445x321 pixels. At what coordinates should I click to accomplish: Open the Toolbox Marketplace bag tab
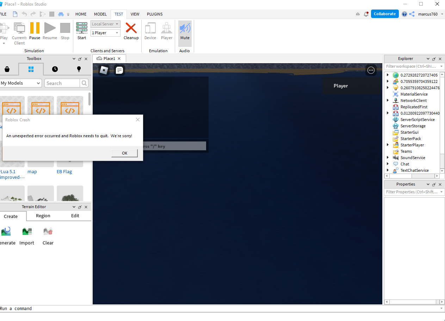click(x=7, y=69)
